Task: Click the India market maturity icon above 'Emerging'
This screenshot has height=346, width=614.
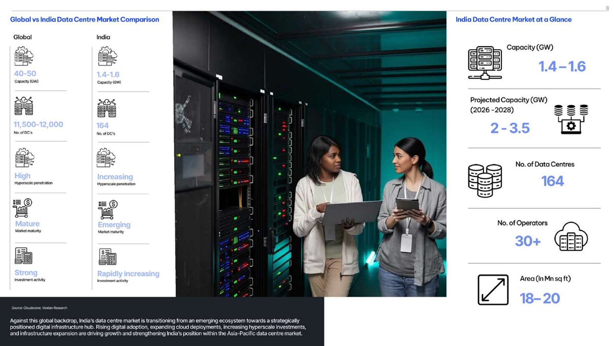Action: [x=108, y=209]
